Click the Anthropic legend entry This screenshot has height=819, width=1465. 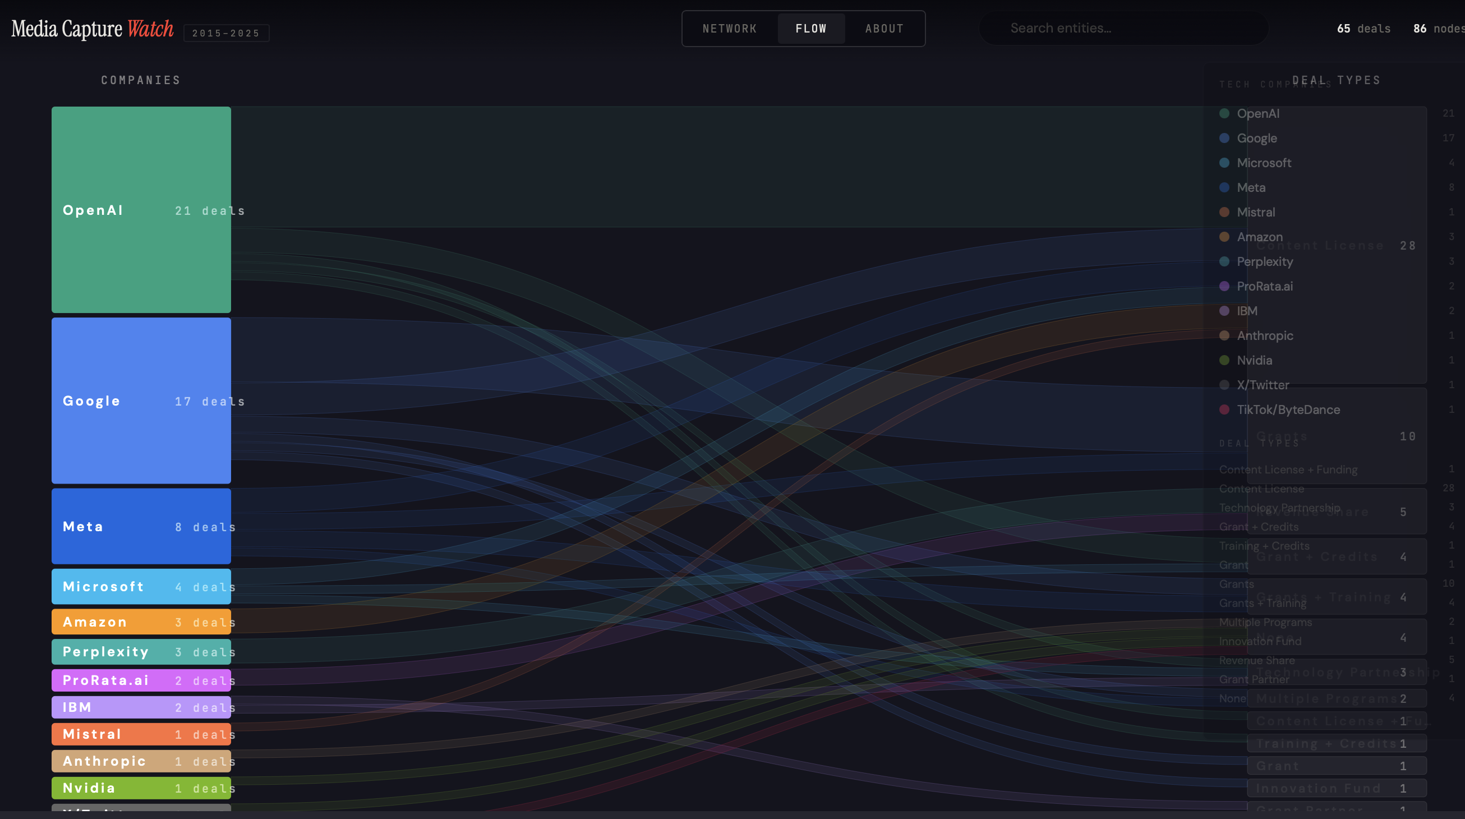1264,335
